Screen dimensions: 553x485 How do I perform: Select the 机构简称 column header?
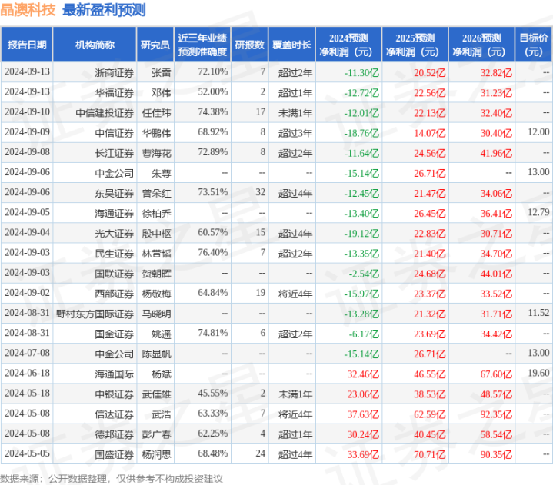pyautogui.click(x=95, y=45)
